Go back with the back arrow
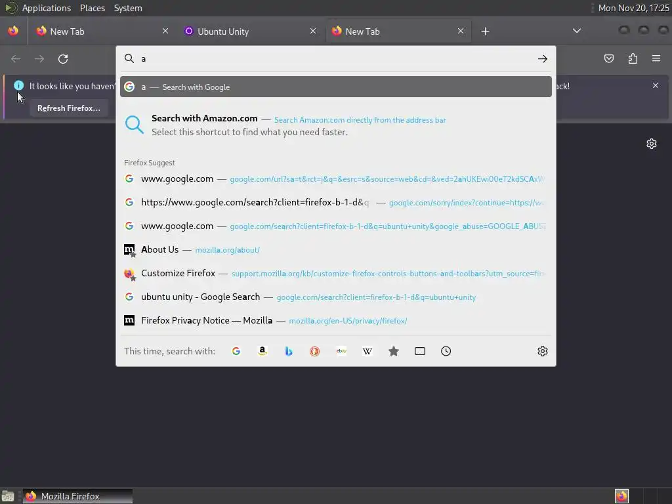Screen dimensions: 672x504 (x=16, y=58)
